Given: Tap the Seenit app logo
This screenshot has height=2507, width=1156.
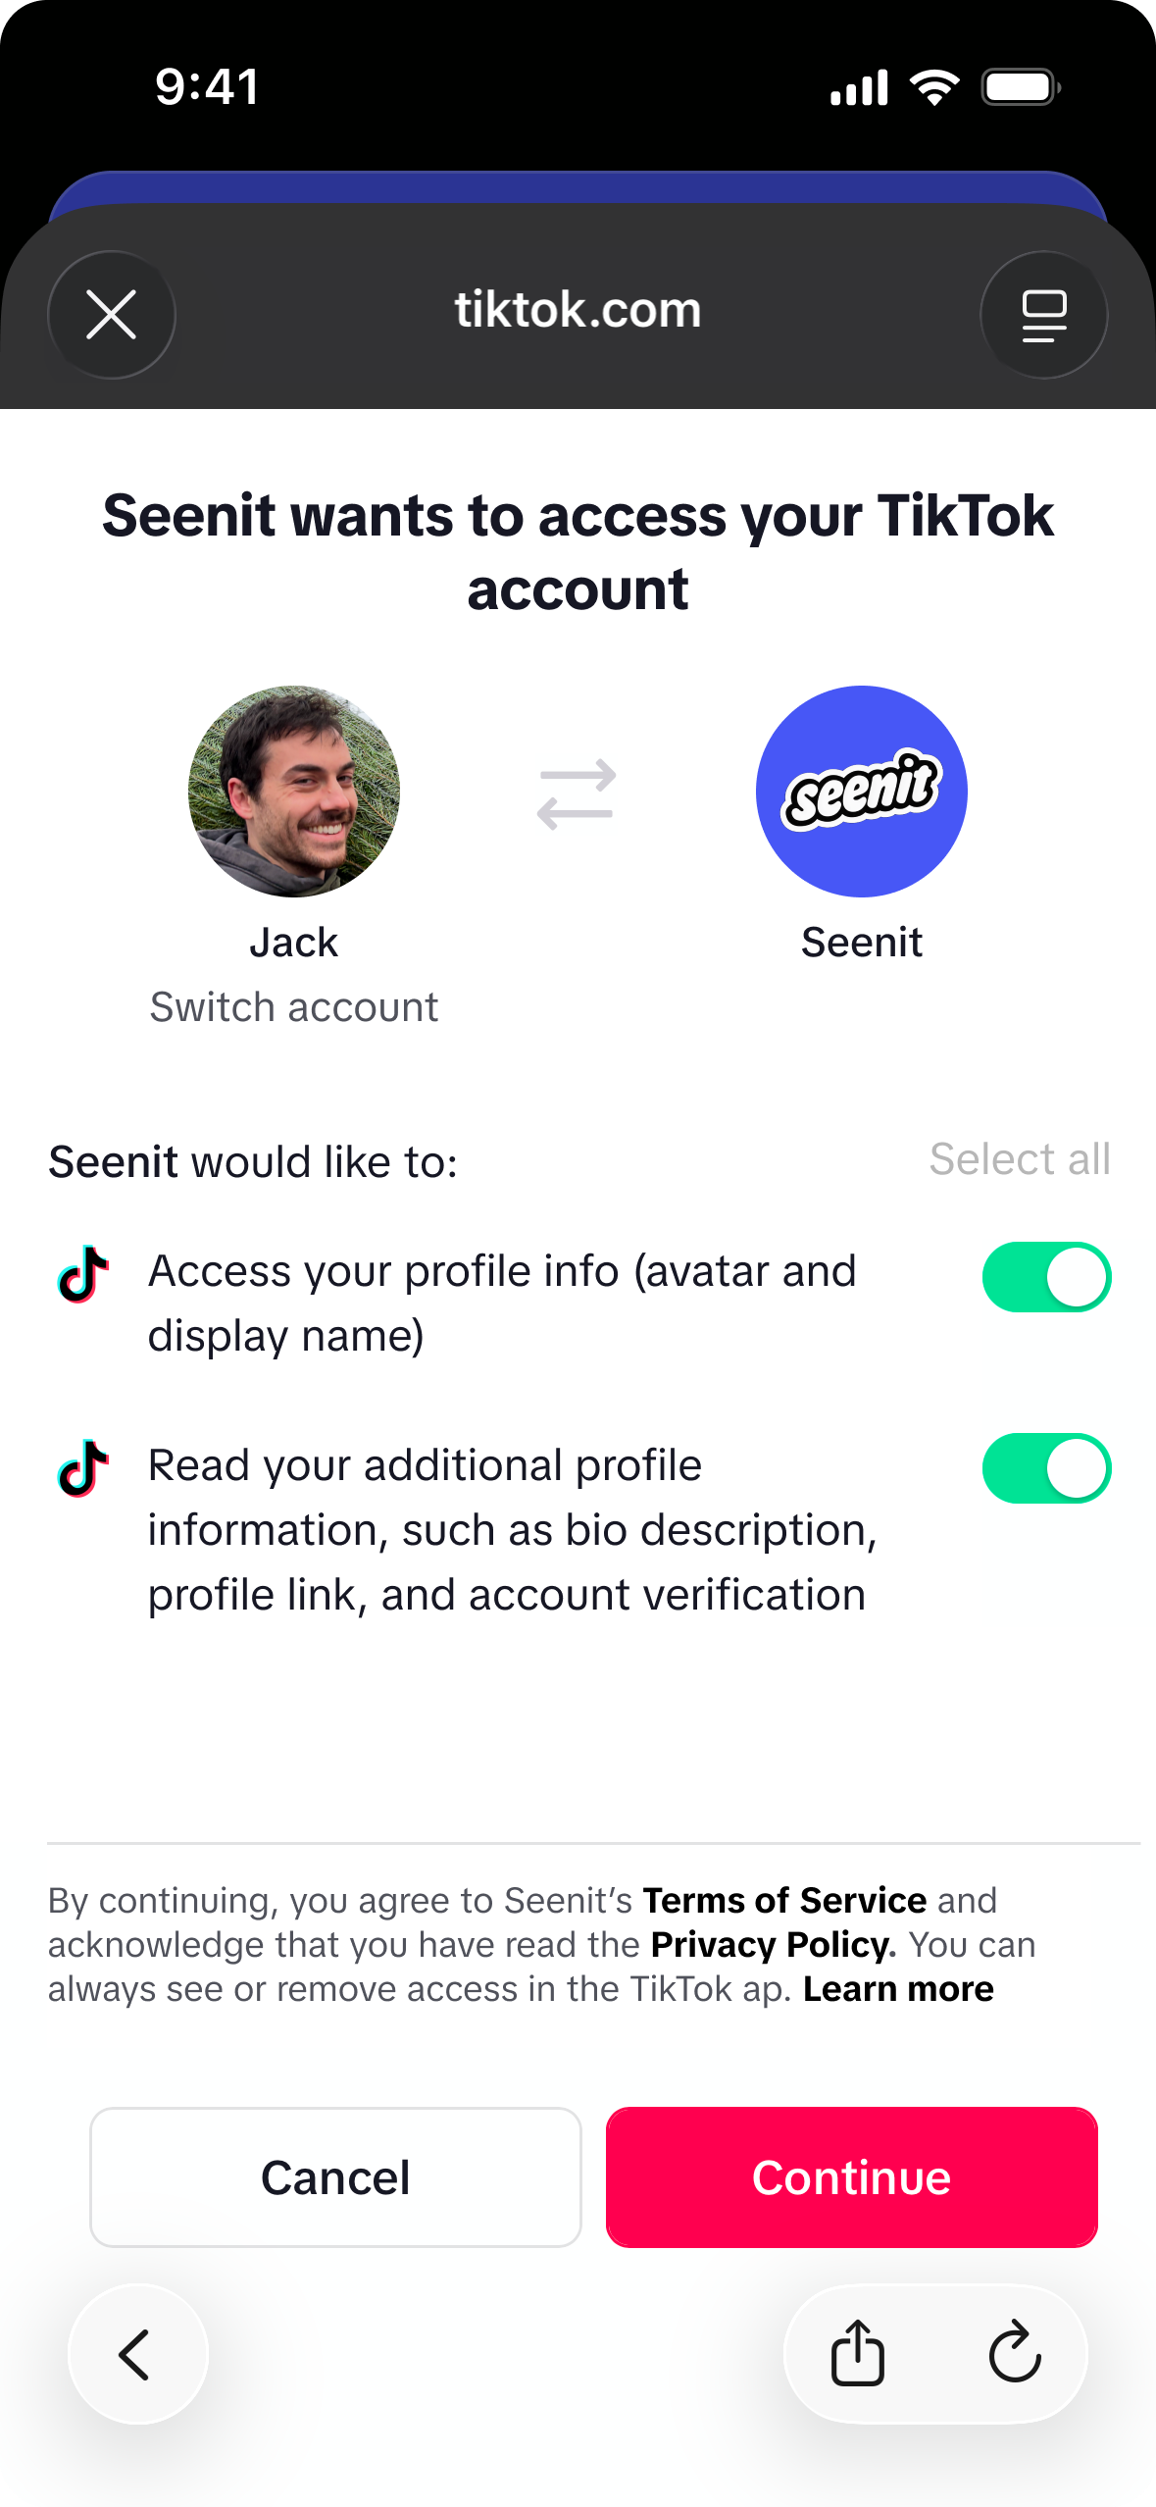Looking at the screenshot, I should [x=861, y=791].
